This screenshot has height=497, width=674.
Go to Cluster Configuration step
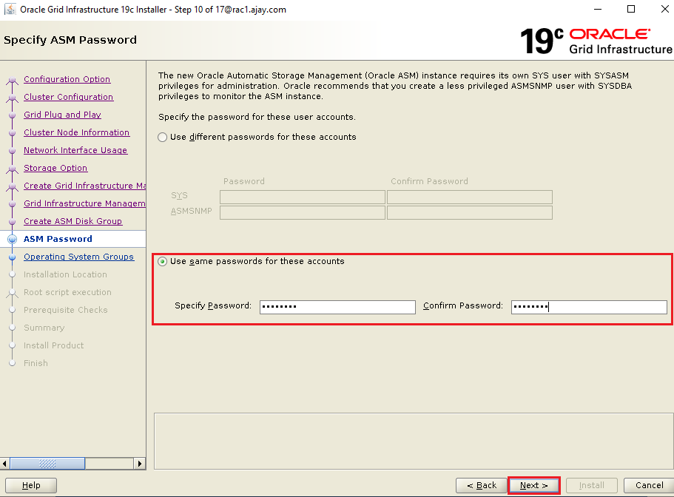pyautogui.click(x=68, y=97)
